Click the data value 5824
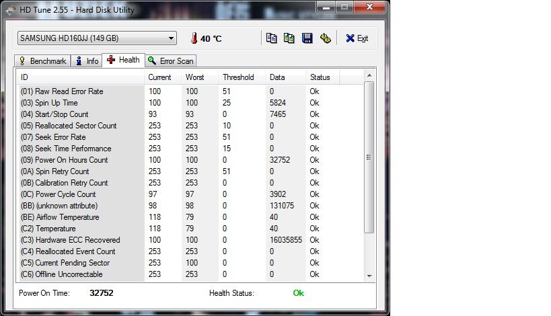This screenshot has width=551, height=316. coord(278,103)
